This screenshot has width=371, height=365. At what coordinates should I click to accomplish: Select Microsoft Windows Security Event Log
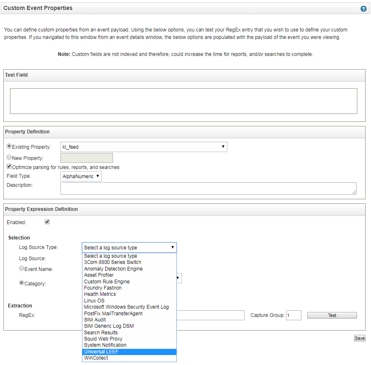tap(126, 307)
